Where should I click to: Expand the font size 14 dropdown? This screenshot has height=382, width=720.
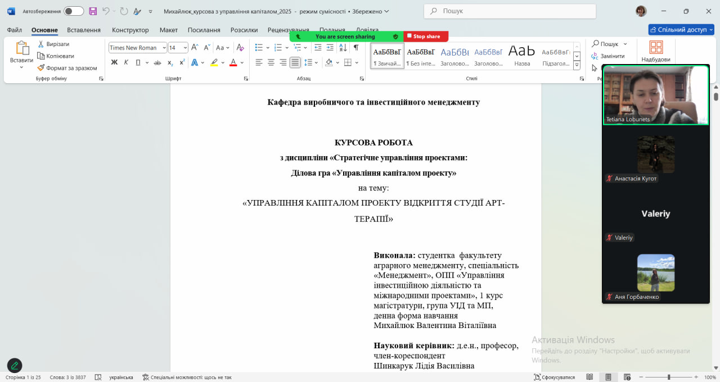click(x=185, y=48)
